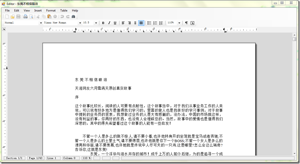This screenshot has height=164, width=300.
Task: Show paragraph marks with pilcrow icon
Action: 186,23
